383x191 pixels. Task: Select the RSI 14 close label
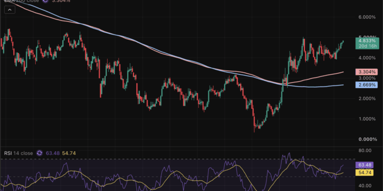click(18, 153)
